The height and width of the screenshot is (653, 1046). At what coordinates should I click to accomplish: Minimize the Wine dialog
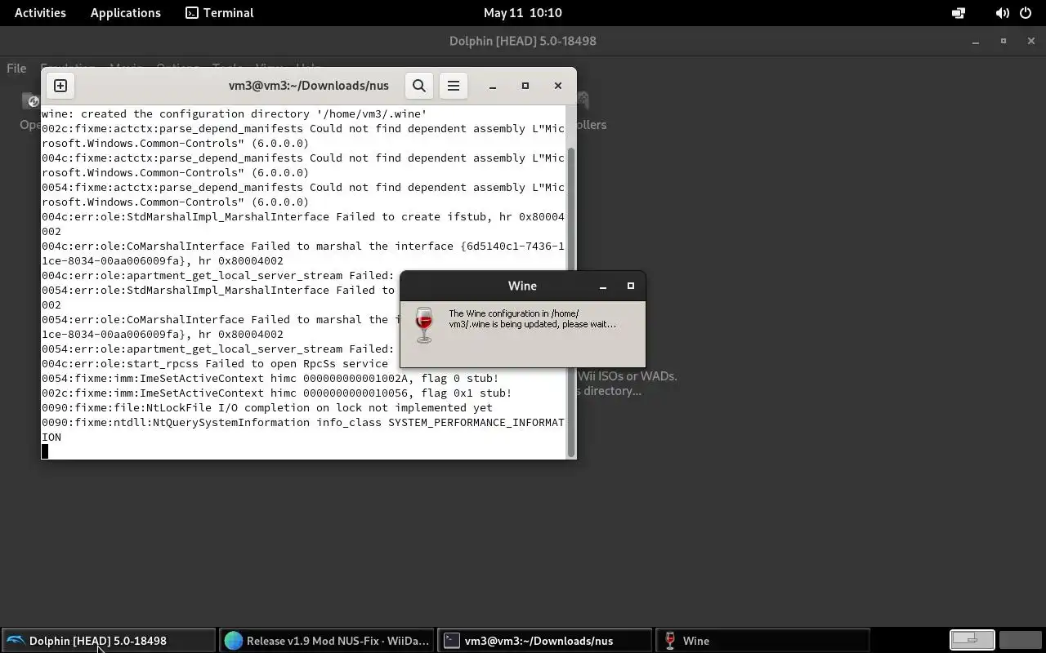tap(603, 287)
